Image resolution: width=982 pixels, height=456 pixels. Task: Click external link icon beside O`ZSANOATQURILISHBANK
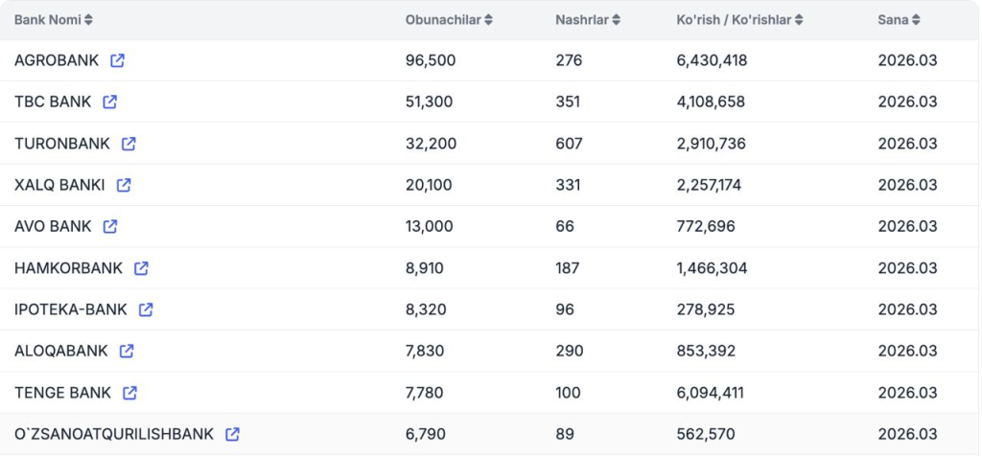(232, 434)
